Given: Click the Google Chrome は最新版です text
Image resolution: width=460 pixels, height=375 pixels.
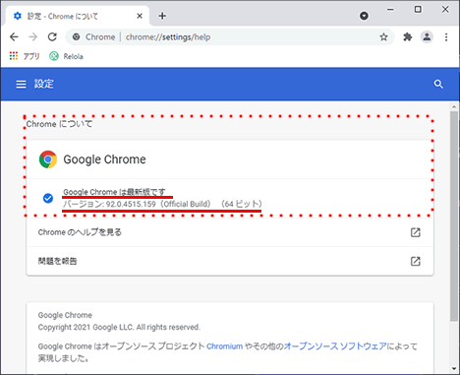Looking at the screenshot, I should (x=114, y=192).
